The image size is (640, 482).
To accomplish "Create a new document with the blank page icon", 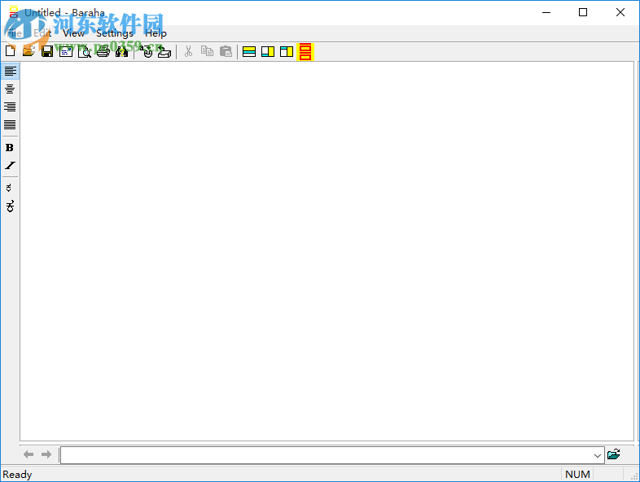I will [x=11, y=51].
